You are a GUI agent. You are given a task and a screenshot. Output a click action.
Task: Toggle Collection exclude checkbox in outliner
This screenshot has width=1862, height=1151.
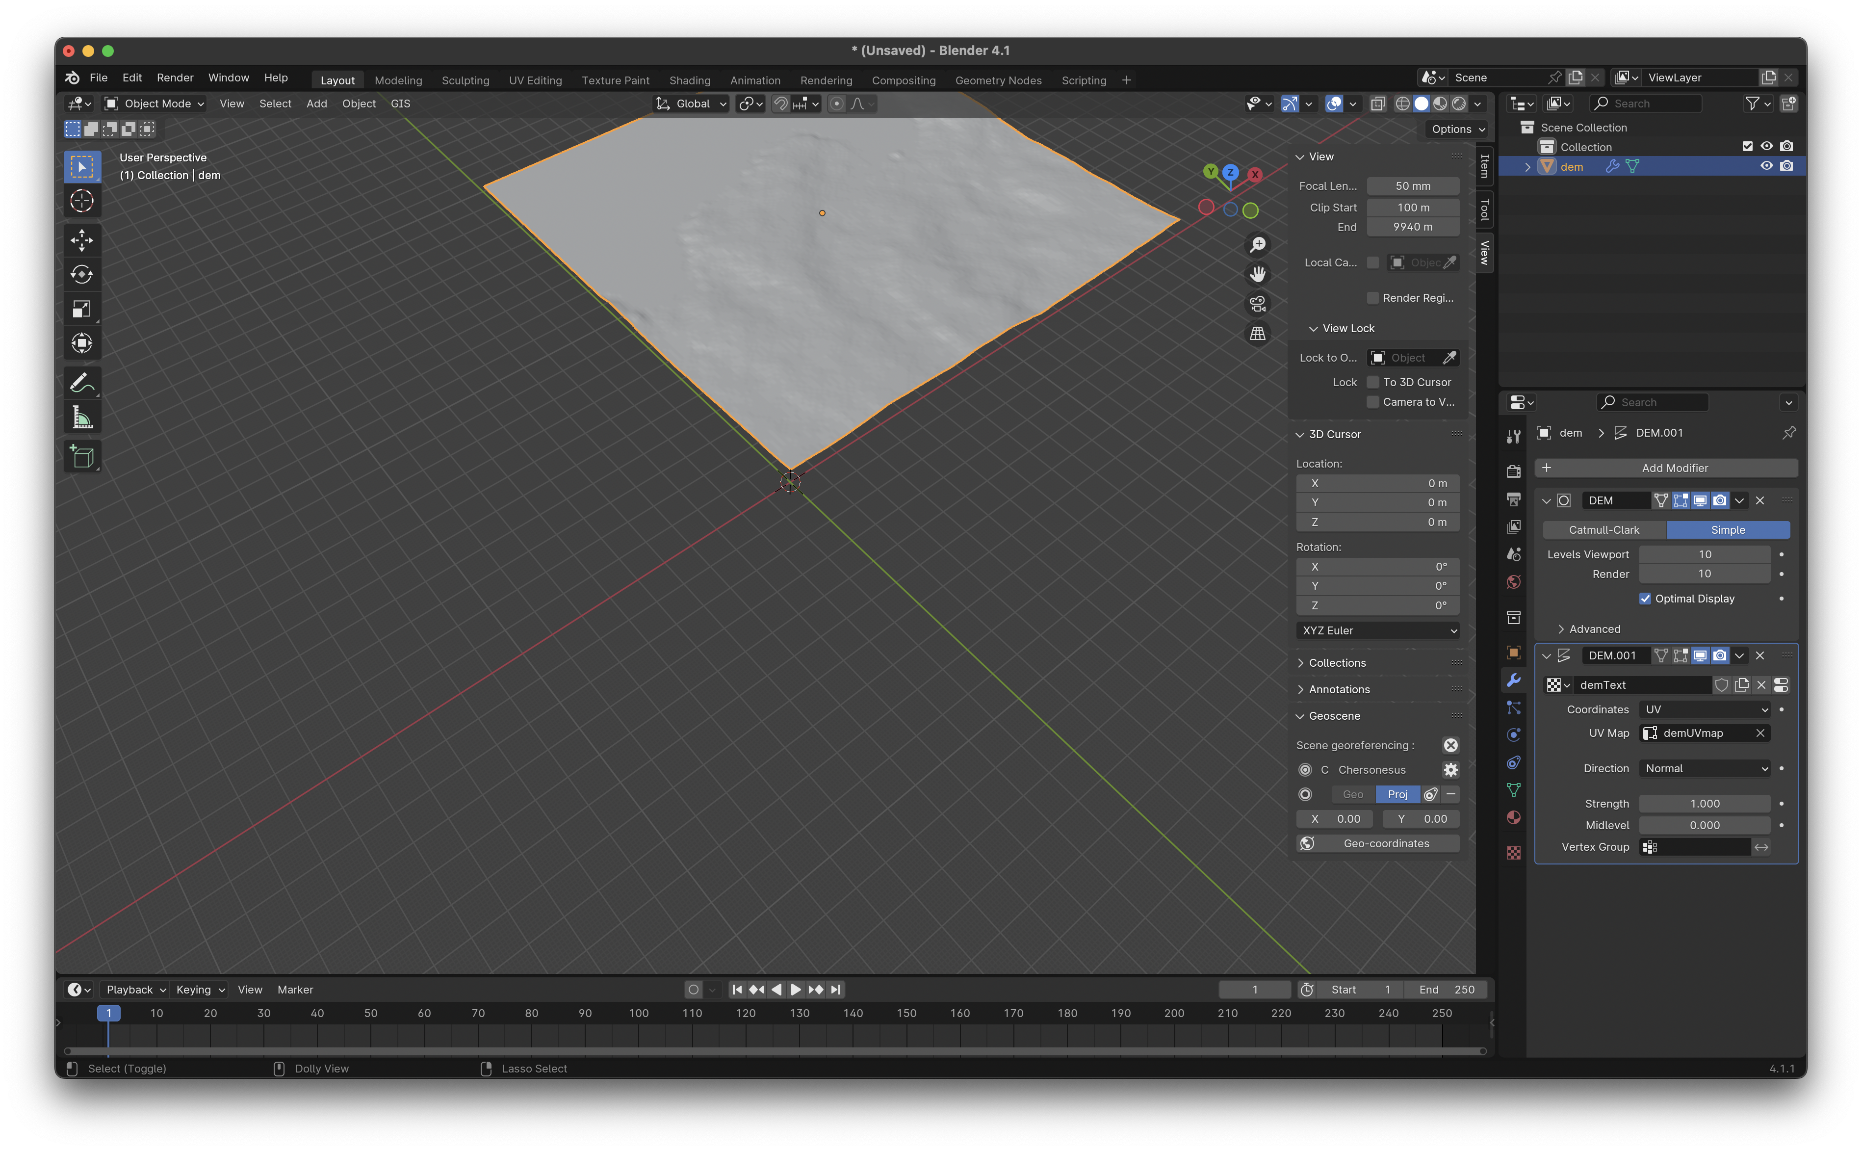[x=1747, y=146]
